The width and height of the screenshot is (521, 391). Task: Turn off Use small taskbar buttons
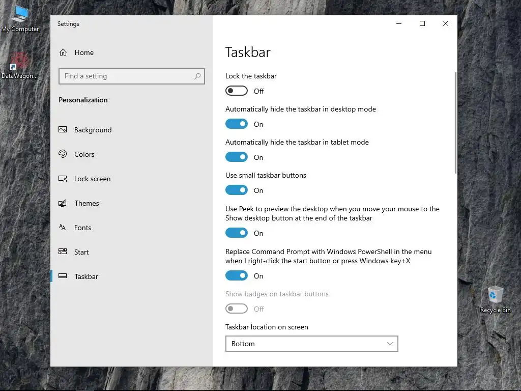236,190
